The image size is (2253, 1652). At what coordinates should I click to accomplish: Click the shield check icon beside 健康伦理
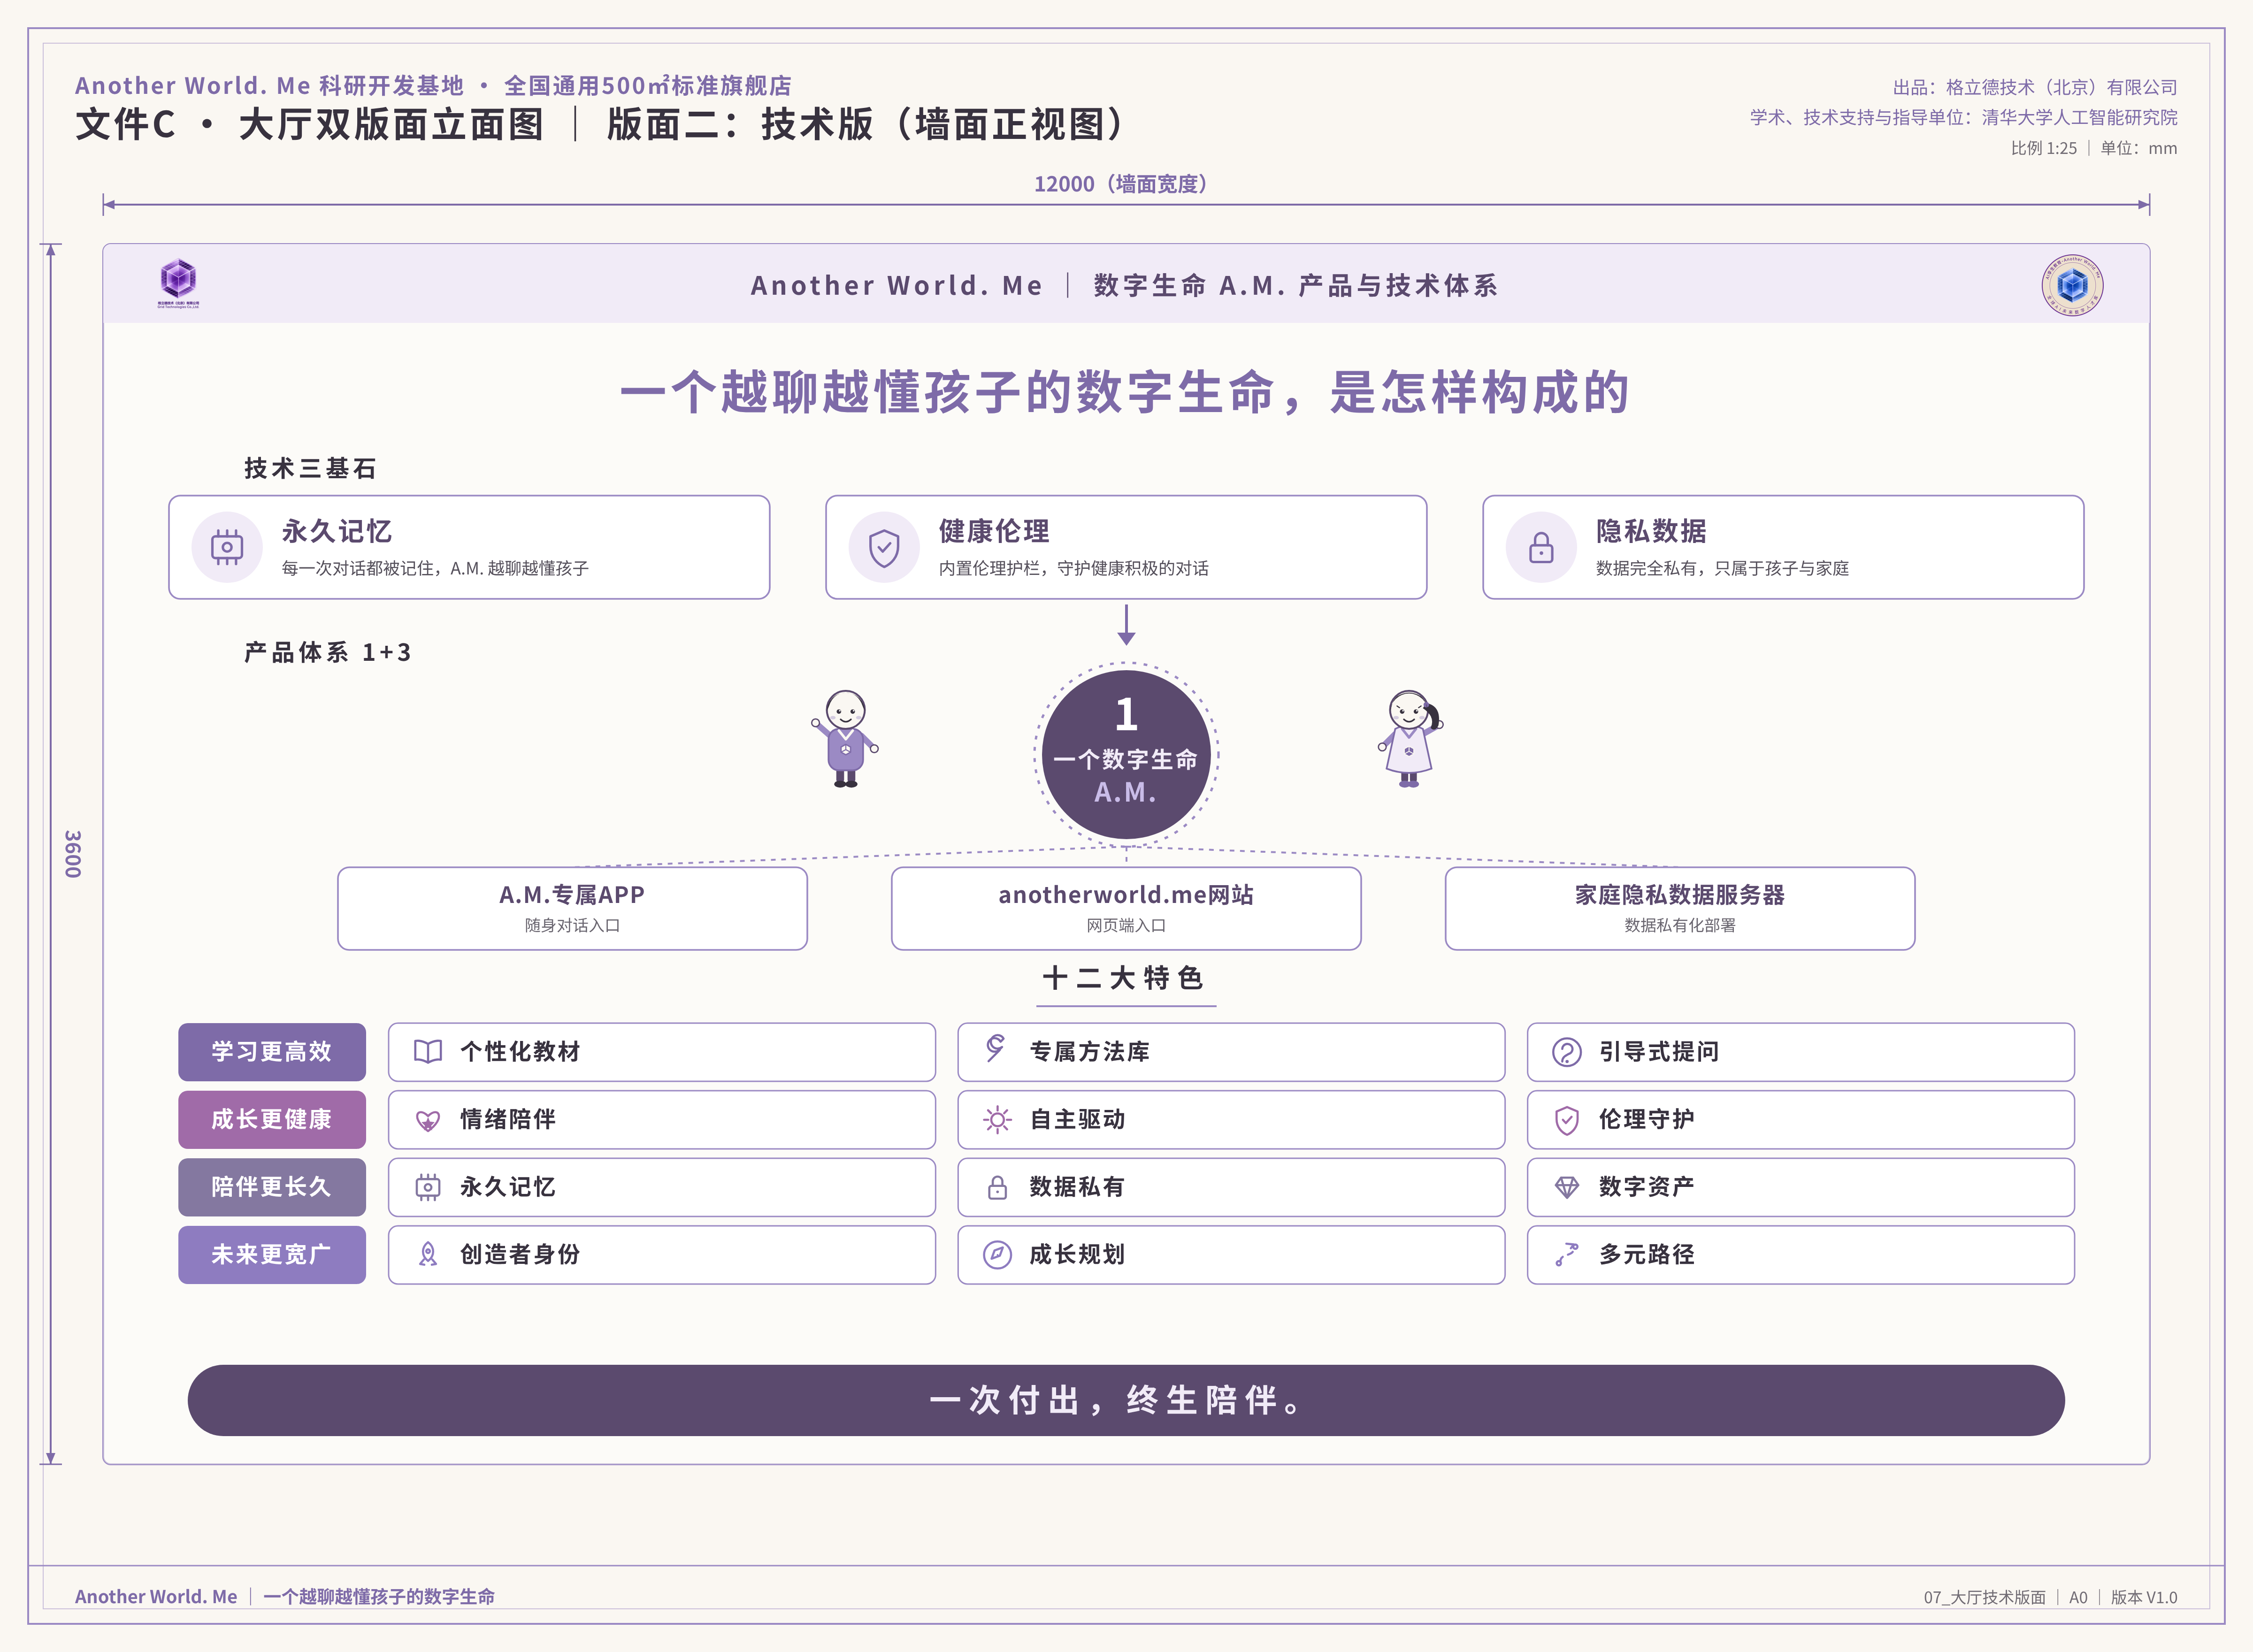tap(884, 547)
